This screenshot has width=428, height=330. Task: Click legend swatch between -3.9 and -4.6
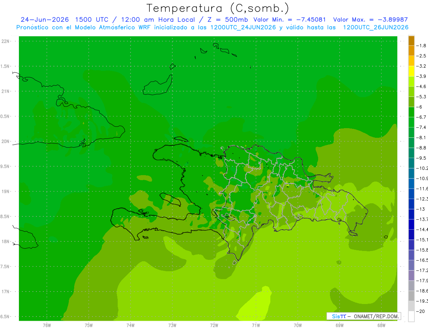point(411,82)
